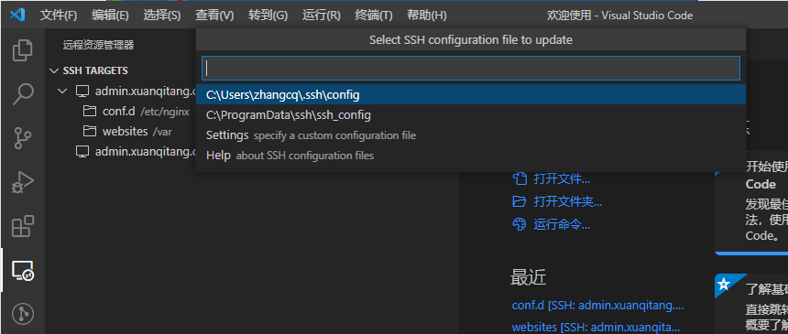Image resolution: width=788 pixels, height=334 pixels.
Task: Open the 选择(S) menu
Action: [162, 16]
